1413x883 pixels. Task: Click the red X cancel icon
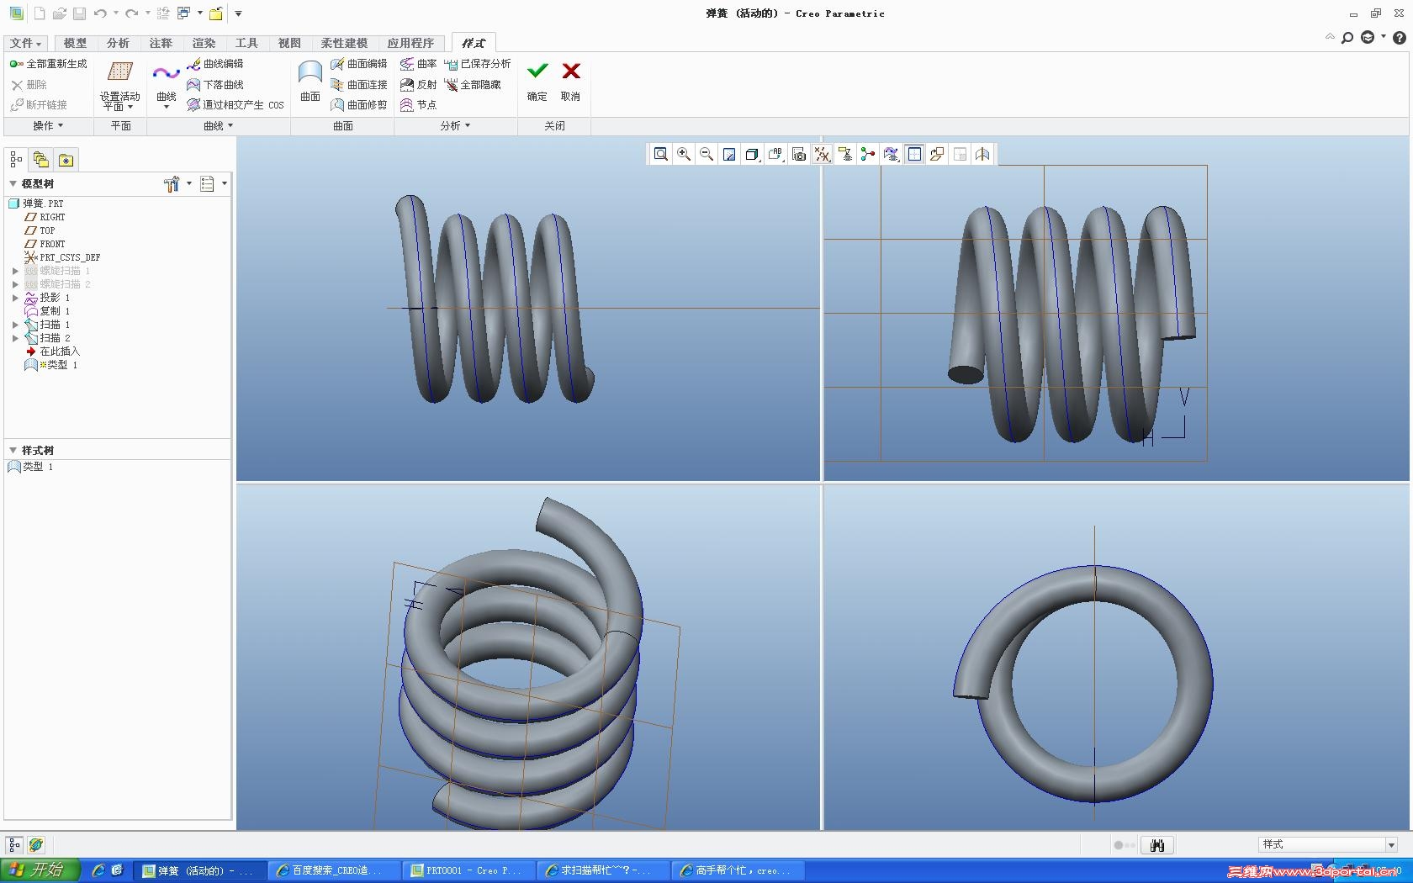pyautogui.click(x=571, y=71)
